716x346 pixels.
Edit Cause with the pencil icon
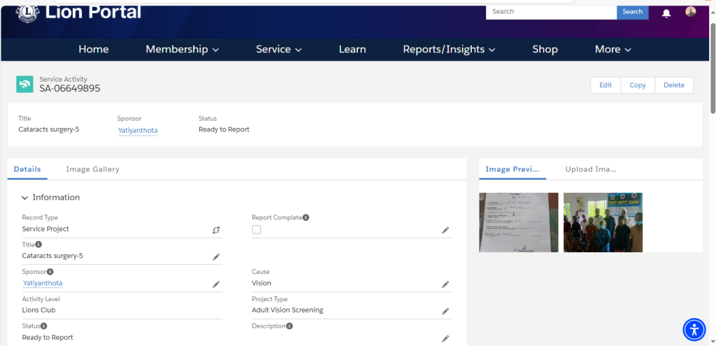tap(445, 284)
